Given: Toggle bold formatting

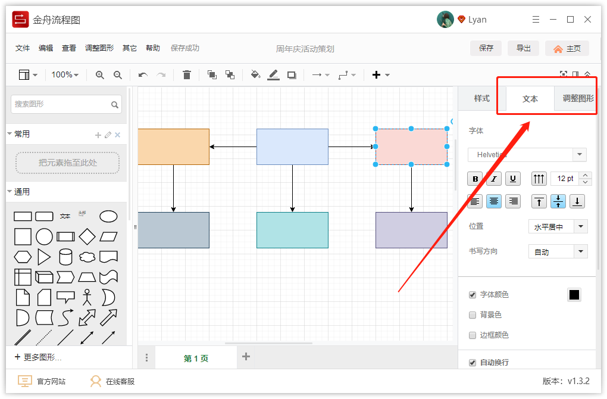Looking at the screenshot, I should point(474,179).
